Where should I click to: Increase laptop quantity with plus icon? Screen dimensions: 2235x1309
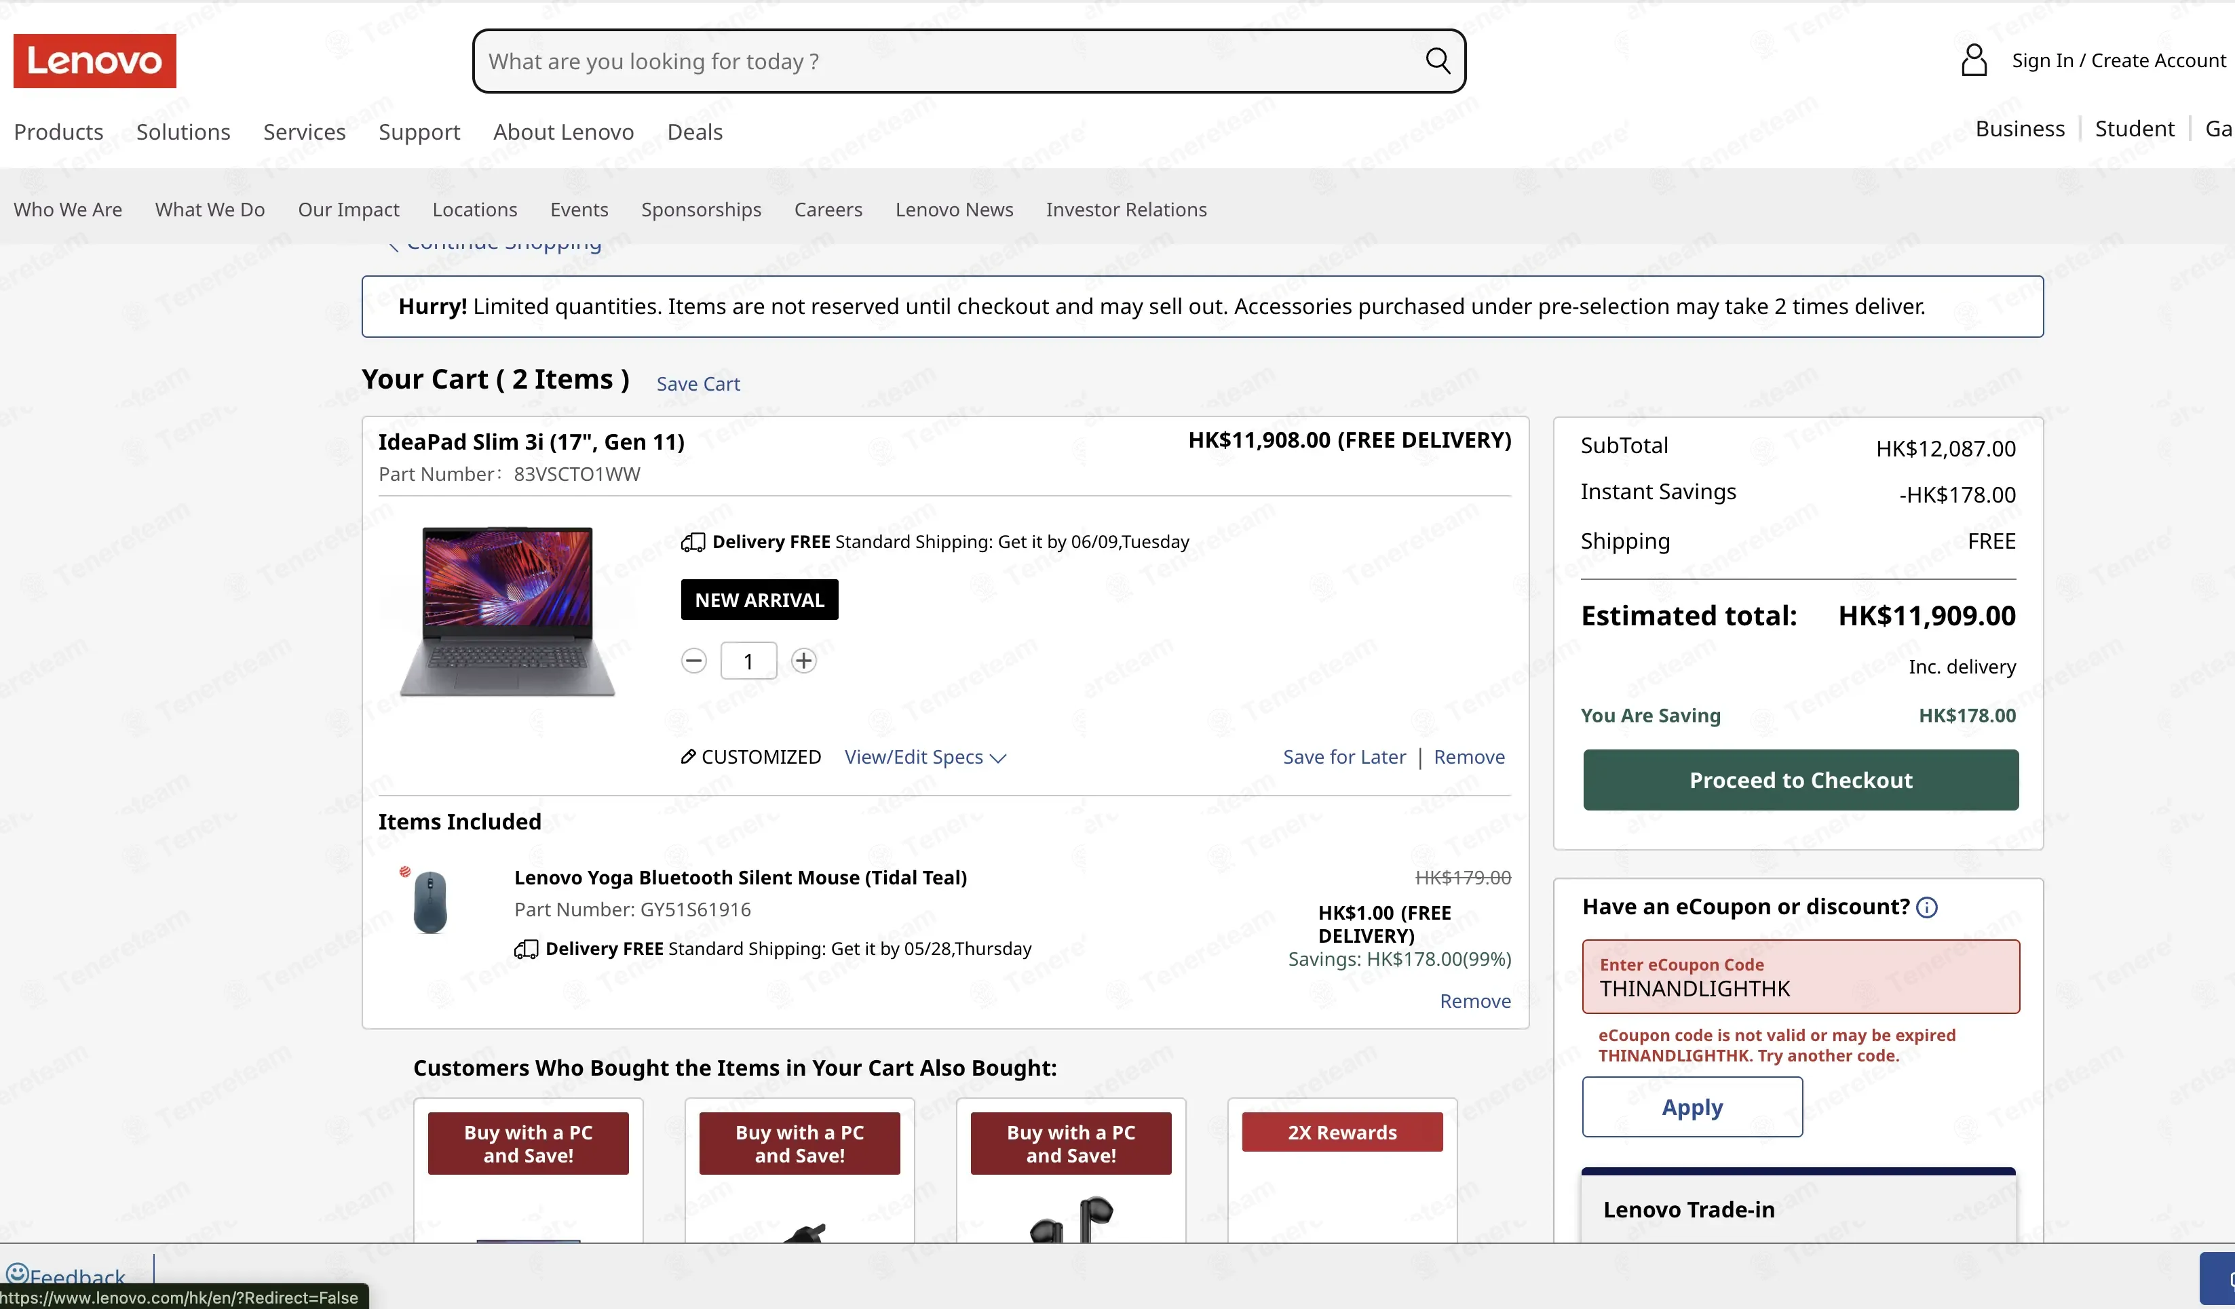(x=803, y=660)
